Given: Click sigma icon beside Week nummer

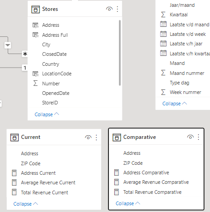Looking at the screenshot, I should tap(163, 92).
